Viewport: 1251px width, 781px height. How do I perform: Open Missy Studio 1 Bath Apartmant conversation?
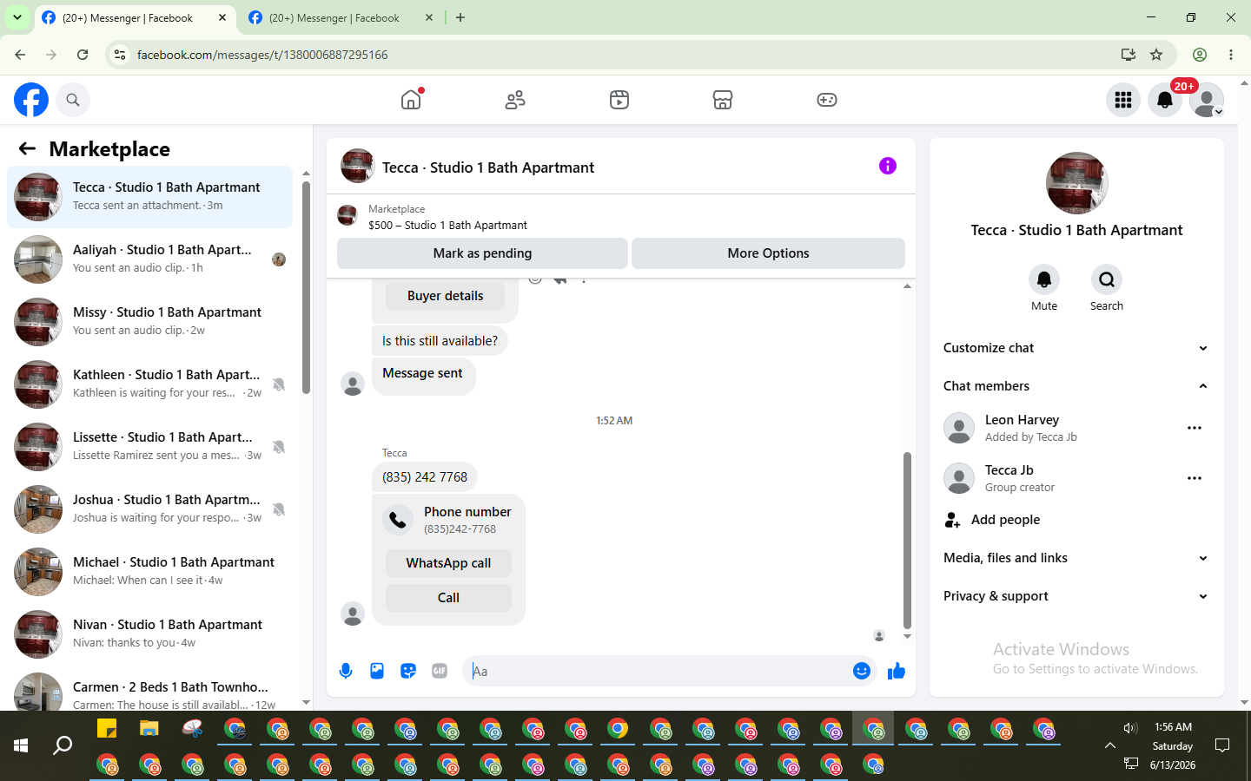150,322
